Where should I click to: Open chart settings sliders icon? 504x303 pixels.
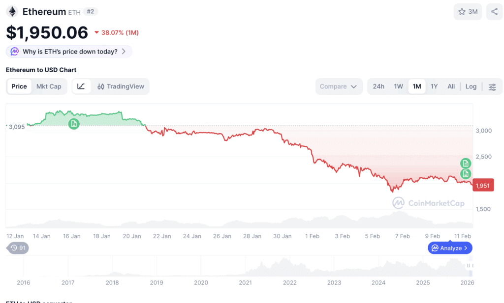pos(492,86)
